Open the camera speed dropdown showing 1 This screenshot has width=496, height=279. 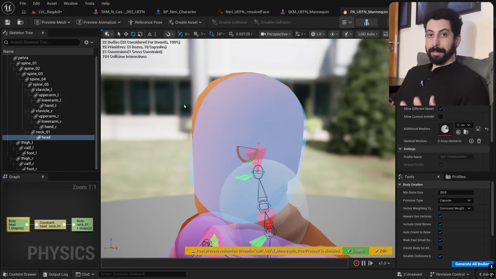(300, 34)
